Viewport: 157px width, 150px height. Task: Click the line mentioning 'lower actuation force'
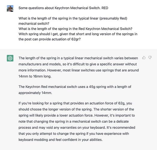(x=77, y=115)
